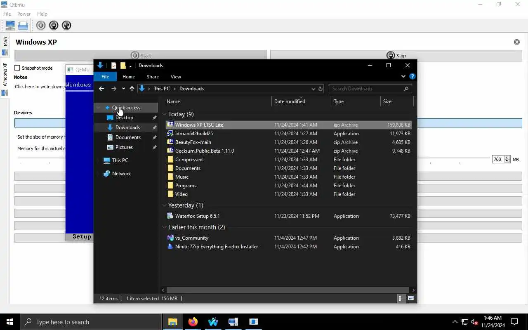Click the taskbar search box
This screenshot has height=330, width=528.
point(91,322)
